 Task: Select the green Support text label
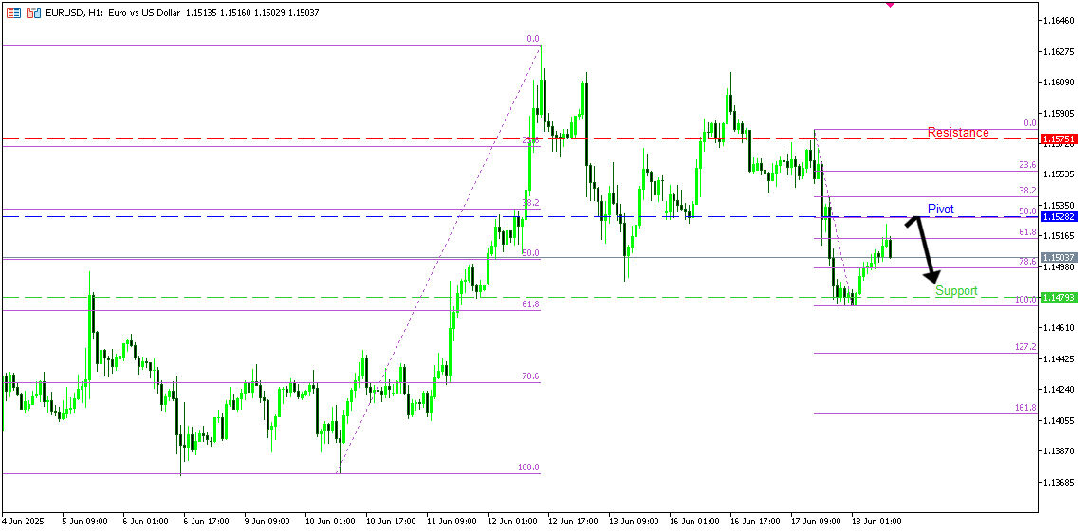click(x=955, y=291)
